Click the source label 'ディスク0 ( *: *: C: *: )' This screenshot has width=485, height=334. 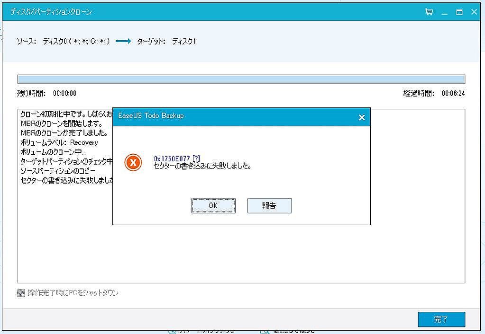[76, 41]
